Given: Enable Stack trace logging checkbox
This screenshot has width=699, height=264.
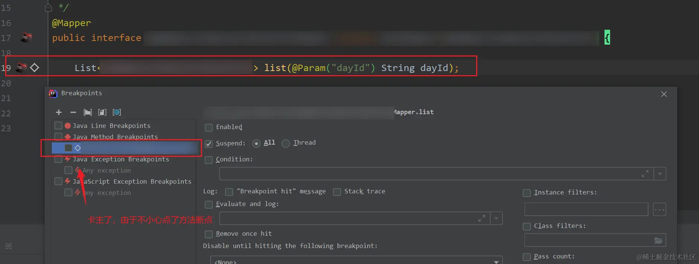Looking at the screenshot, I should click(x=337, y=192).
